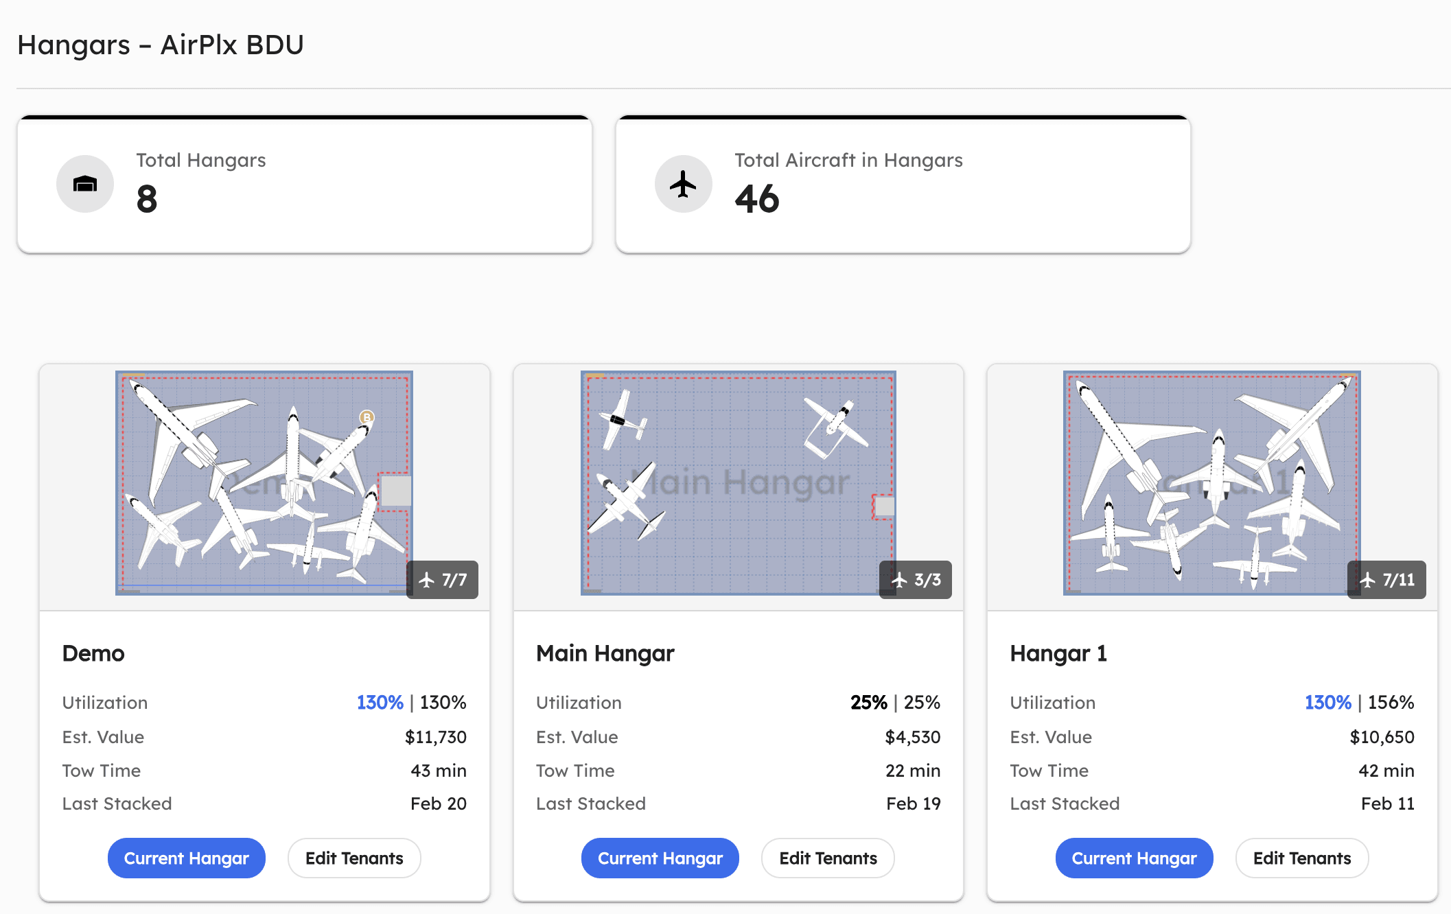Select the Total Aircraft in Hangars card

(903, 184)
